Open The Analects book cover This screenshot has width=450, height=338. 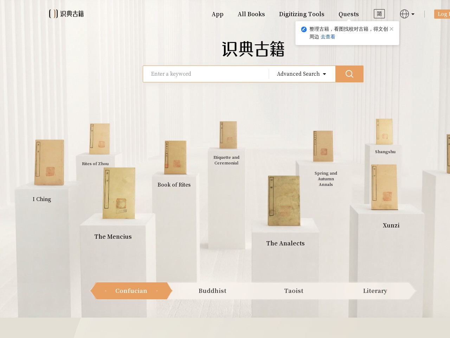(x=284, y=201)
